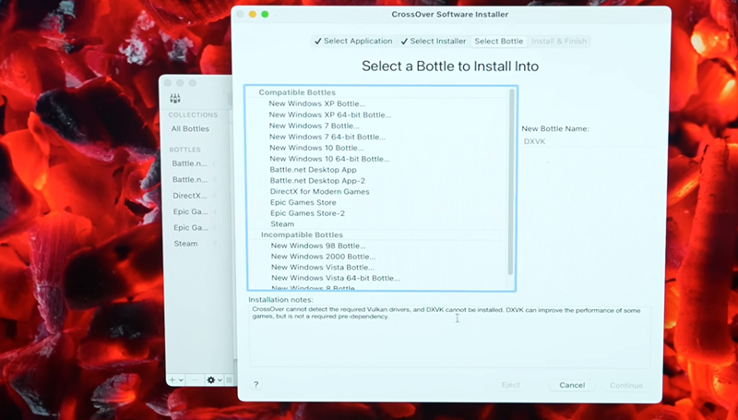Open the Select Bottle step tab
This screenshot has width=738, height=420.
coord(498,41)
